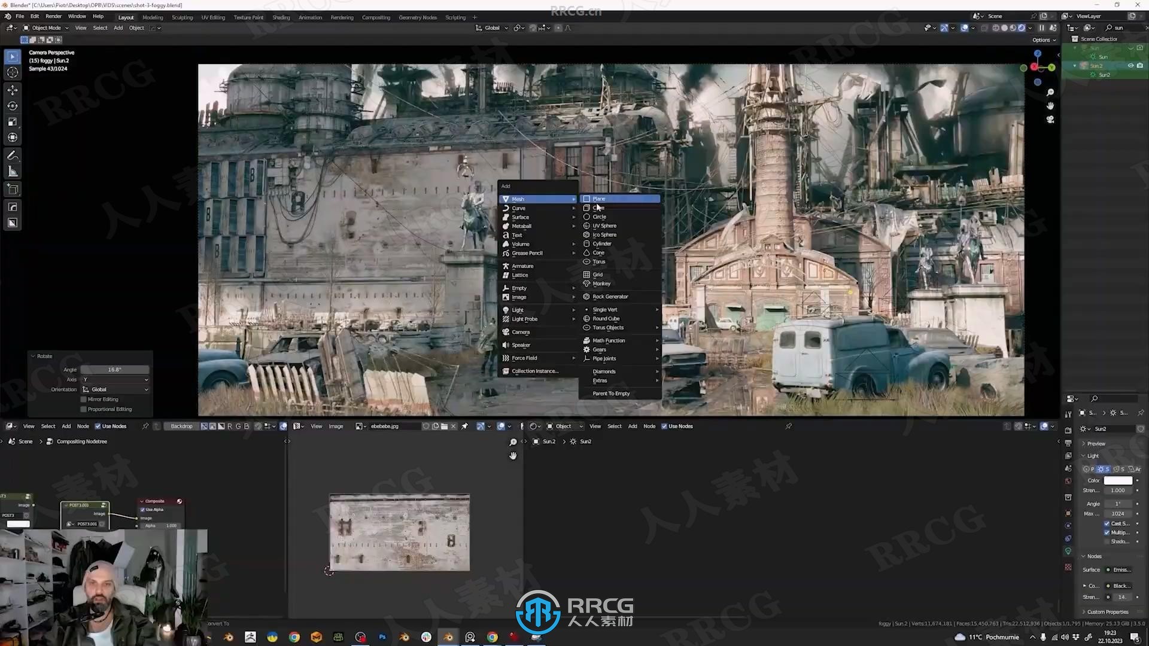
Task: Collapse the Sun.2 collection in outliner
Action: click(1075, 66)
